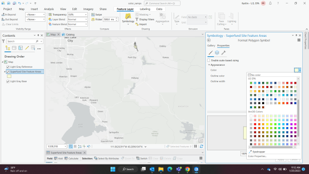309x174 pixels.
Task: Click the Out Beyond visibility range icon
Action: [3, 19]
